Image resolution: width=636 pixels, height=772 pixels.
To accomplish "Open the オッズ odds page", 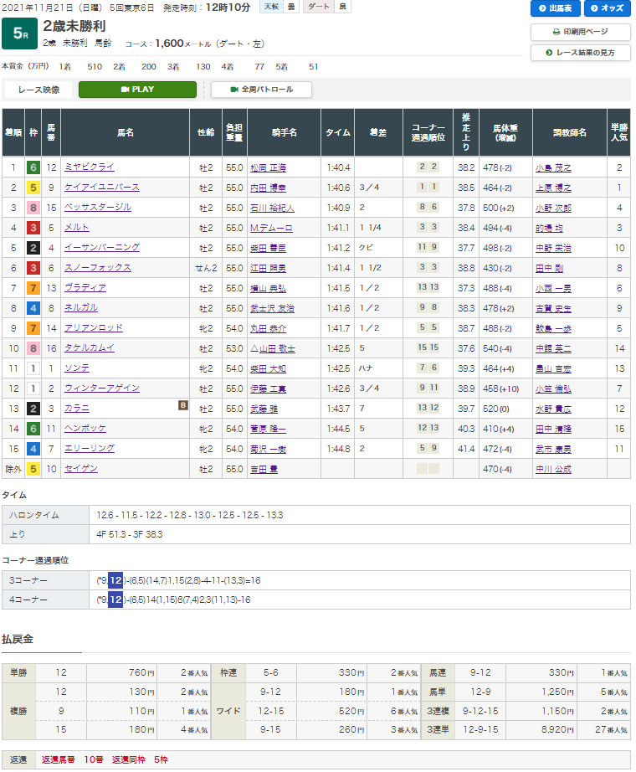I will click(607, 9).
